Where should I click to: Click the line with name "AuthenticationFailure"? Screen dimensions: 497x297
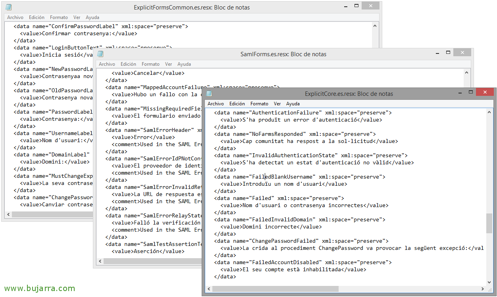(x=303, y=113)
